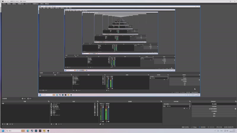Click the 开始录制 button
This screenshot has height=133, width=237.
[x=214, y=106]
